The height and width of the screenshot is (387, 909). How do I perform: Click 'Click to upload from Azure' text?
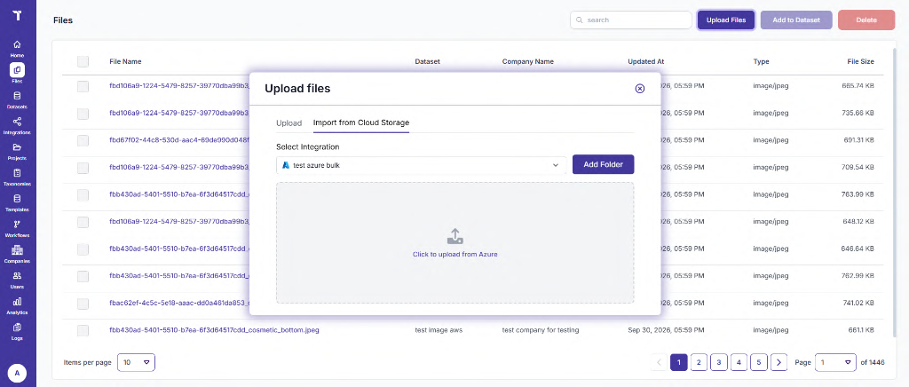coord(455,255)
